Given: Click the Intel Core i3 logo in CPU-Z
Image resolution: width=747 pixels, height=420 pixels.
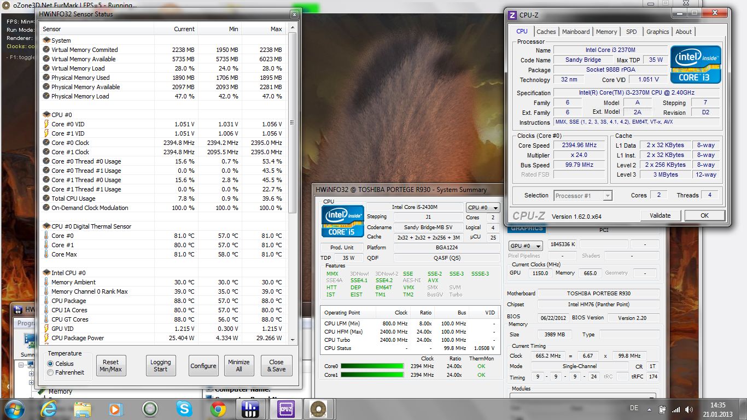Looking at the screenshot, I should coord(696,65).
